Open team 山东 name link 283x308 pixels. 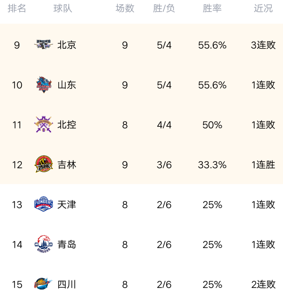(x=67, y=85)
